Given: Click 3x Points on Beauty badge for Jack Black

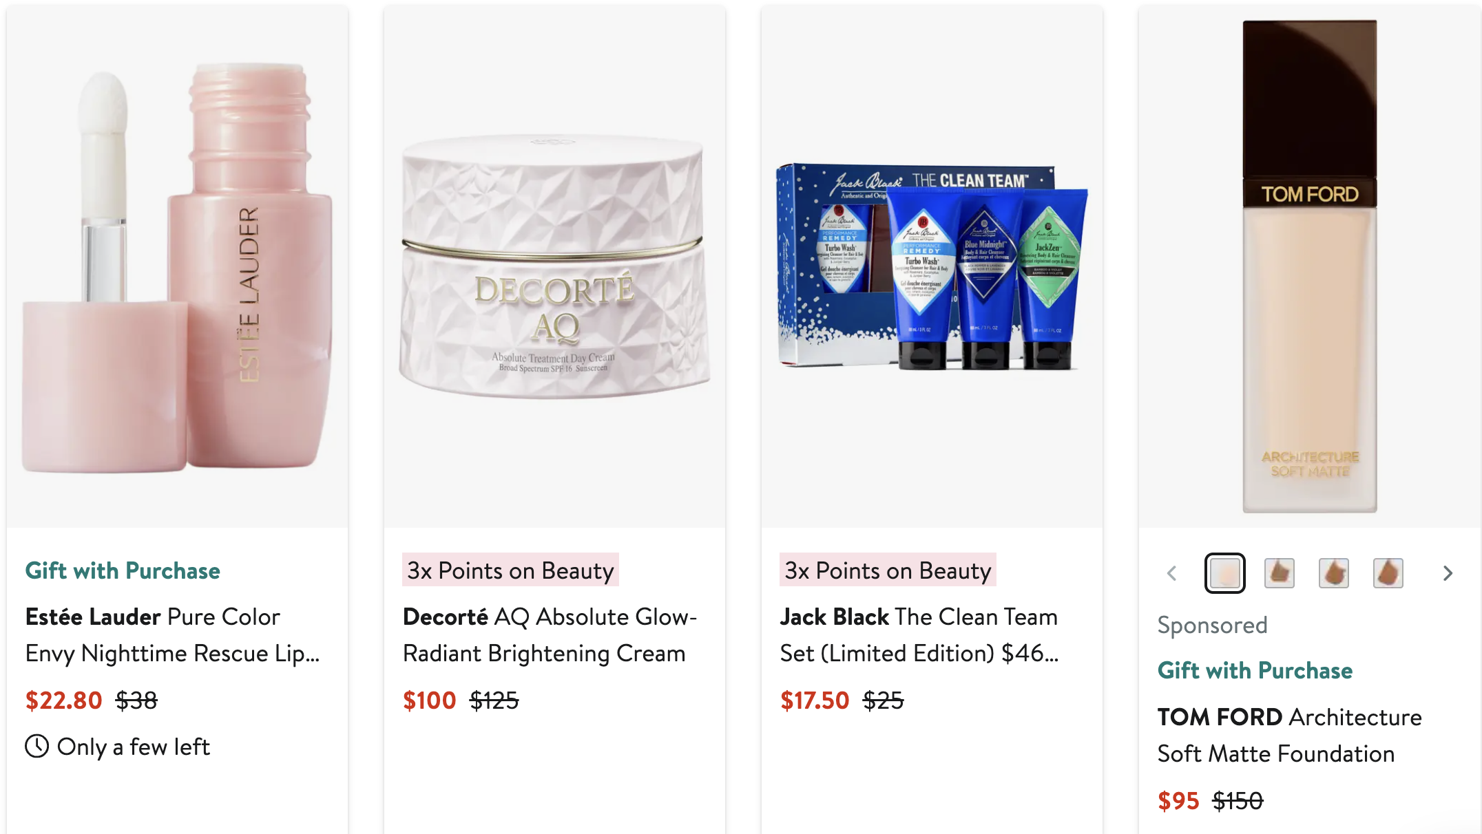Looking at the screenshot, I should [x=888, y=570].
